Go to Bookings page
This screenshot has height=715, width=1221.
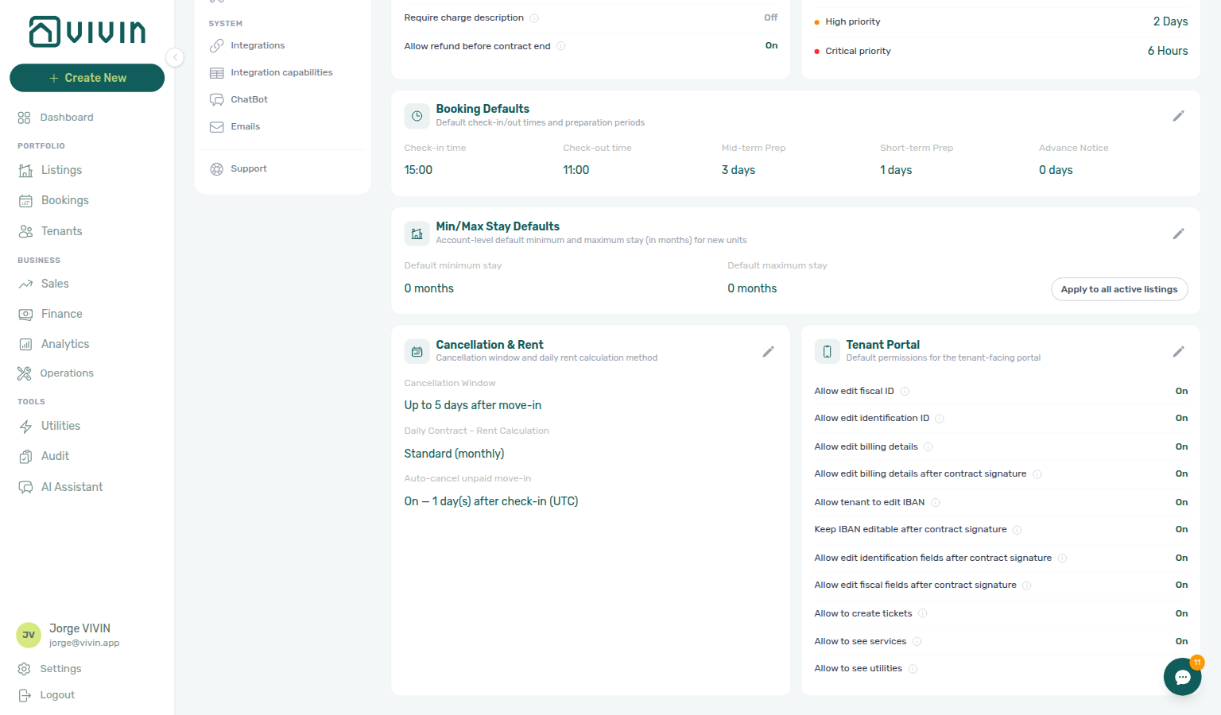pyautogui.click(x=64, y=200)
